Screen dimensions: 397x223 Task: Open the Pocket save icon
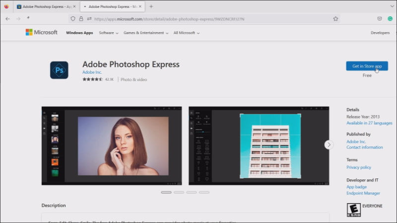(x=379, y=19)
